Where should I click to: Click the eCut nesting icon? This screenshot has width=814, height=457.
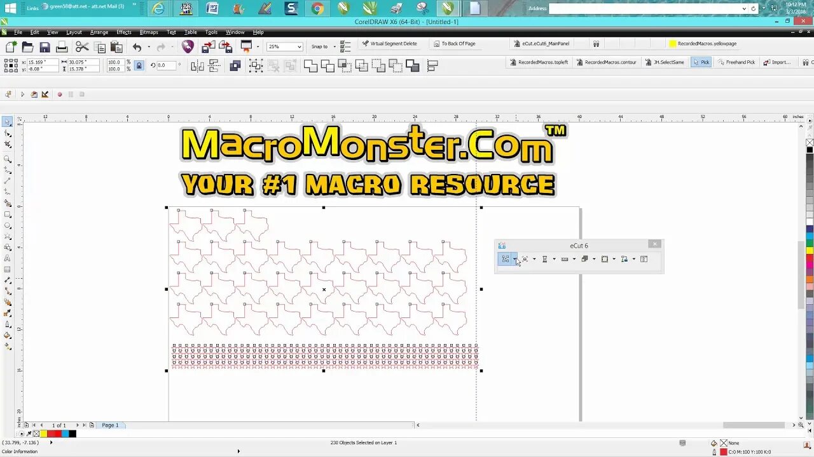[505, 259]
